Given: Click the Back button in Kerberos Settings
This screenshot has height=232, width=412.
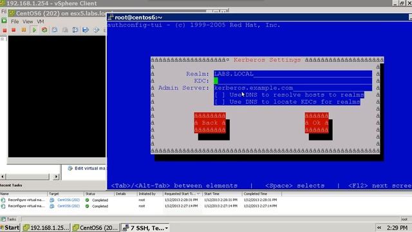Looking at the screenshot, I should [x=210, y=123].
